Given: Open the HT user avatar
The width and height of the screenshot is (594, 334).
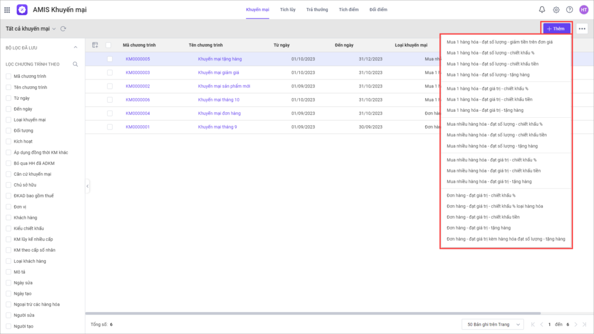Looking at the screenshot, I should coord(584,10).
